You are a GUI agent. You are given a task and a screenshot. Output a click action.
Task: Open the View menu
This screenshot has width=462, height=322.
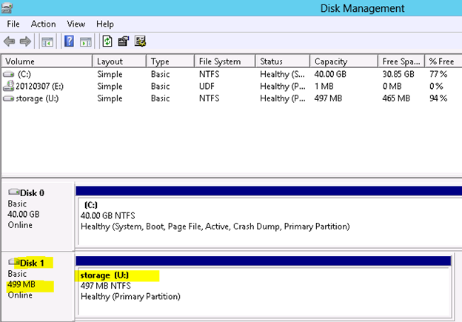tap(76, 24)
